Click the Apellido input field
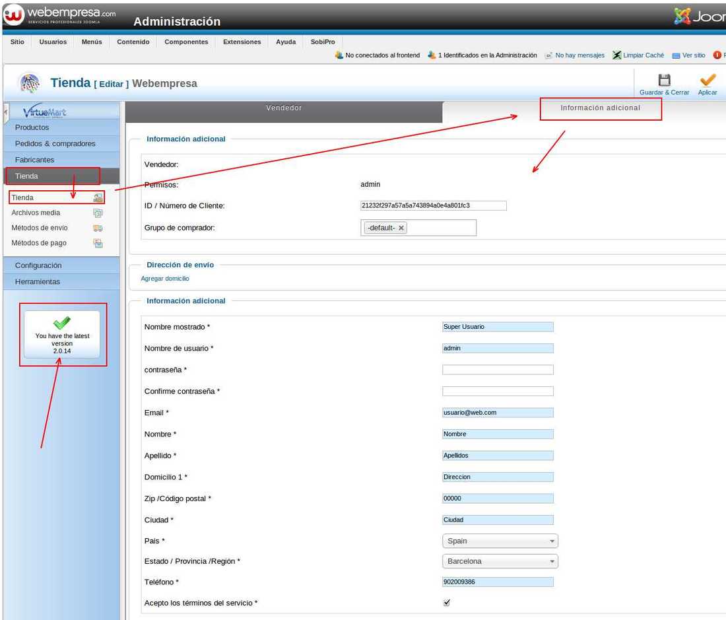The height and width of the screenshot is (620, 726). pyautogui.click(x=498, y=456)
